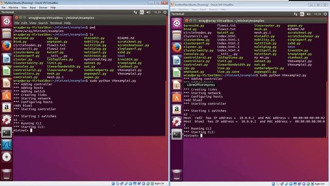The height and width of the screenshot is (186, 330).
Task: Open System Settings in AnotherNewUbuntu launcher
Action: tap(177, 122)
